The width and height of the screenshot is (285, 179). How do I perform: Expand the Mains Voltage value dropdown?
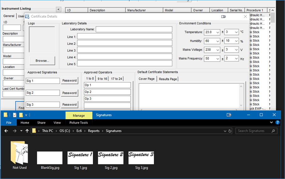[217, 50]
